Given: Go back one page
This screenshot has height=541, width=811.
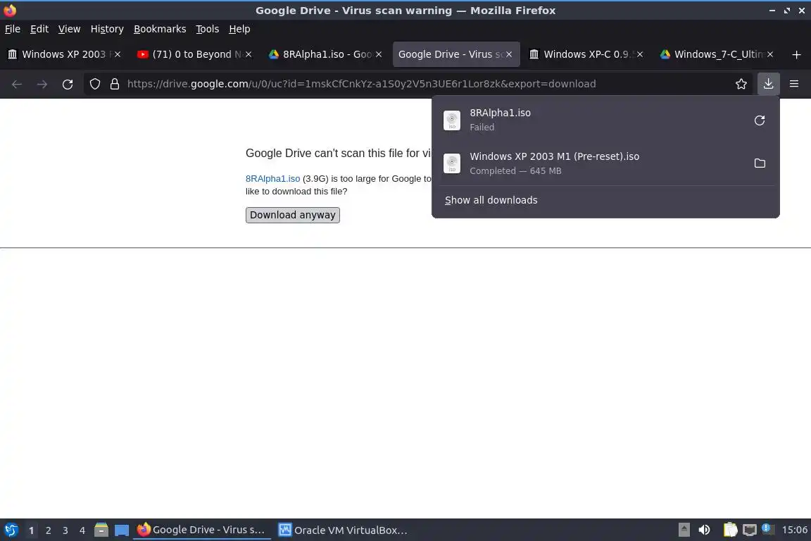Looking at the screenshot, I should pyautogui.click(x=17, y=84).
